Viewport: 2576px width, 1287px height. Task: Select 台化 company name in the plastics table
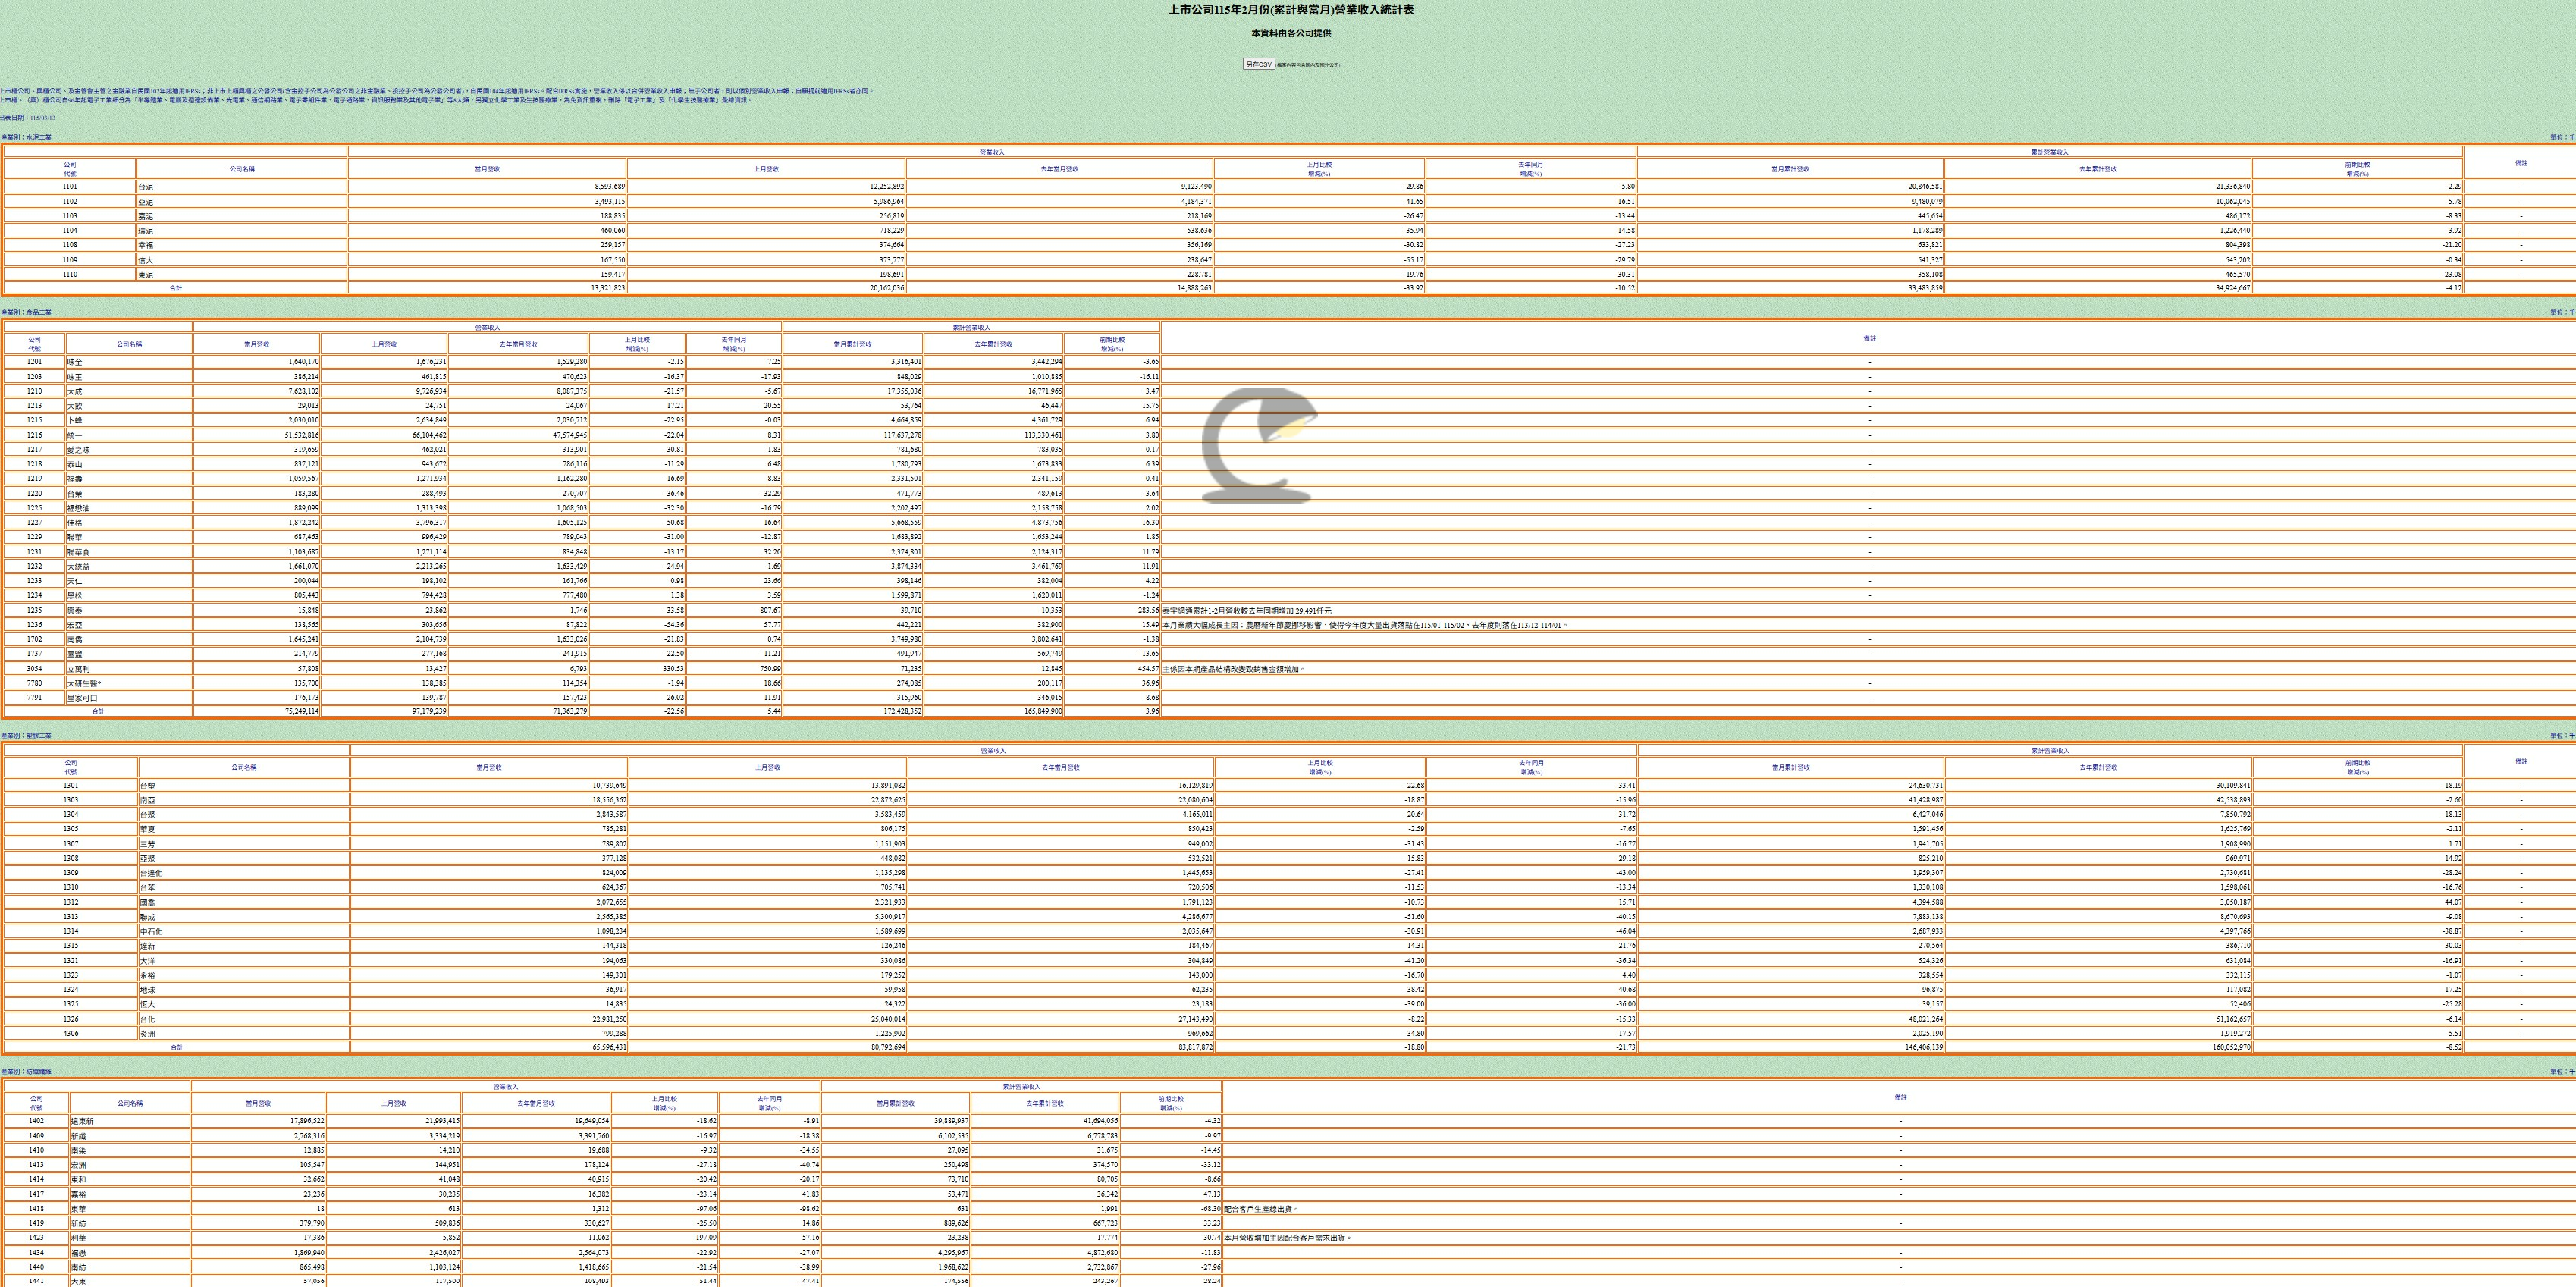pos(147,1019)
